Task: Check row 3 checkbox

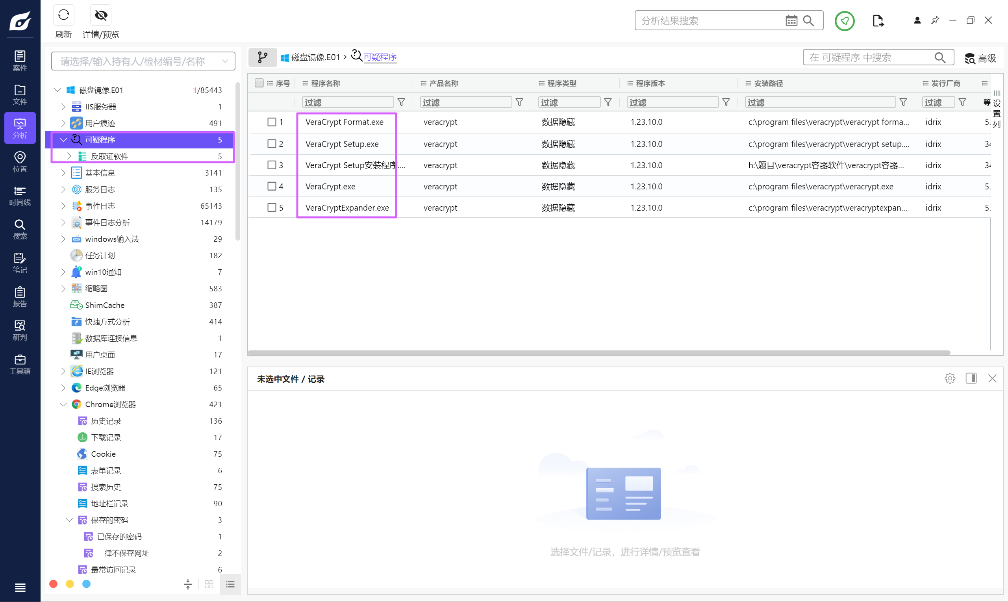Action: [272, 165]
